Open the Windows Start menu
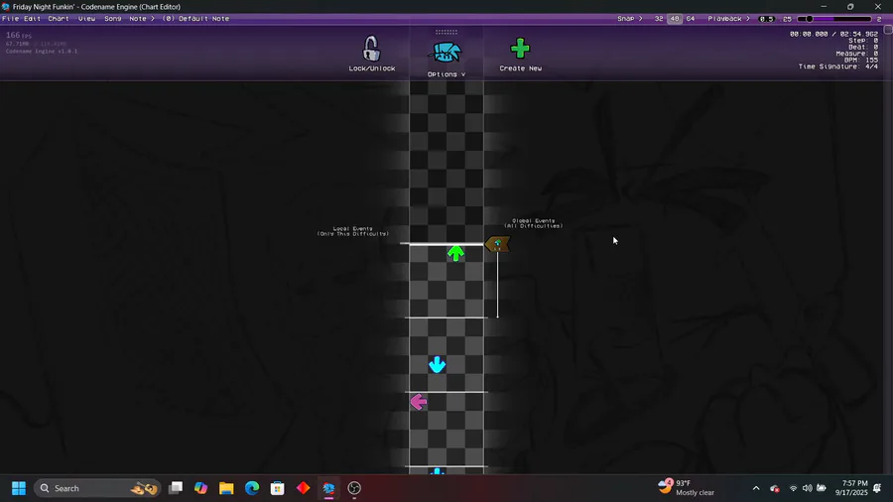893x502 pixels. coord(19,488)
